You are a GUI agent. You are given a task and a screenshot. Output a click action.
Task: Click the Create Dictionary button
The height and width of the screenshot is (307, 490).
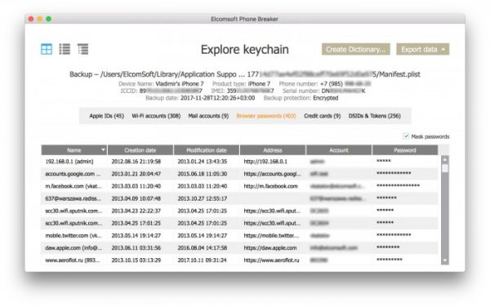click(x=355, y=49)
